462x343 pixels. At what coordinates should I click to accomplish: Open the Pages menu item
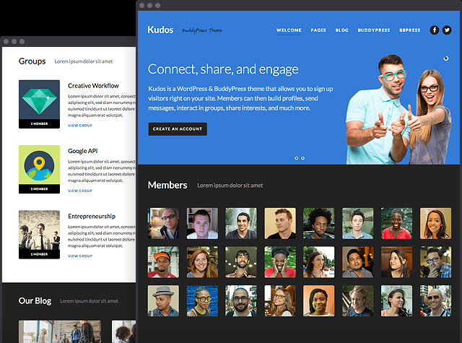coord(318,30)
